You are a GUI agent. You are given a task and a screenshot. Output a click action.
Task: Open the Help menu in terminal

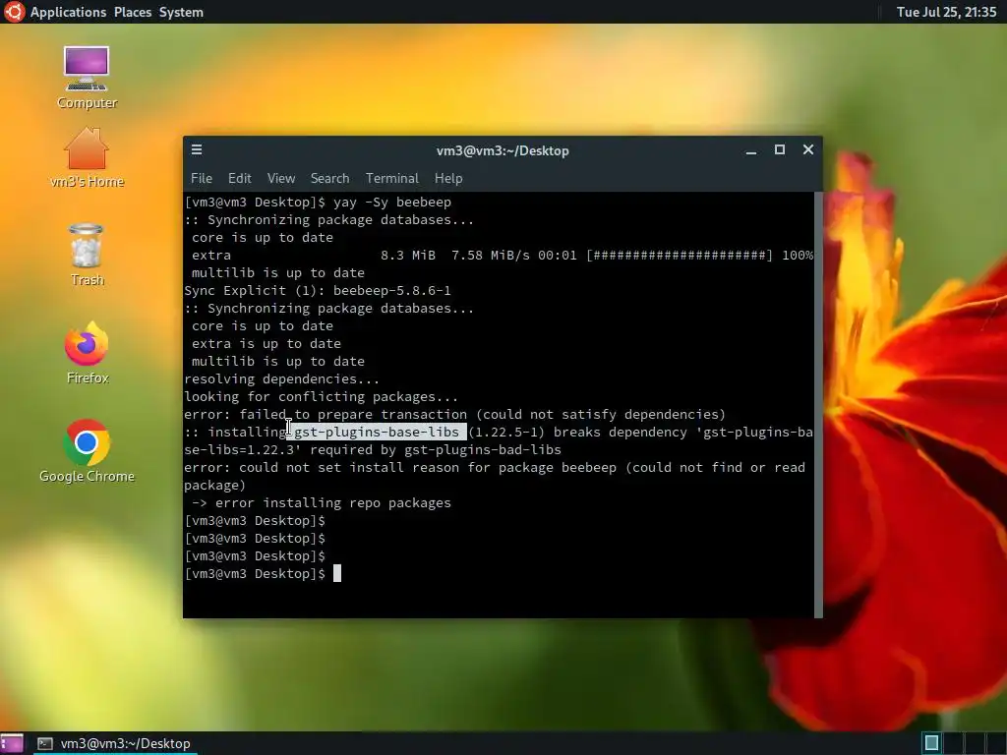coord(448,179)
